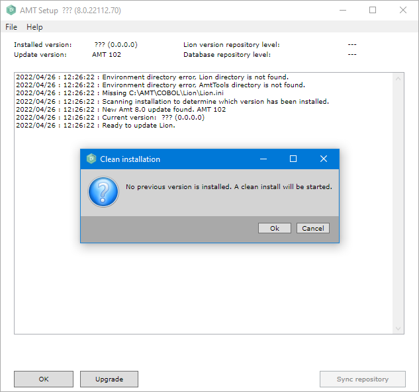419x392 pixels.
Task: Select the 'Lion directory is not found' log line
Action: pyautogui.click(x=152, y=77)
